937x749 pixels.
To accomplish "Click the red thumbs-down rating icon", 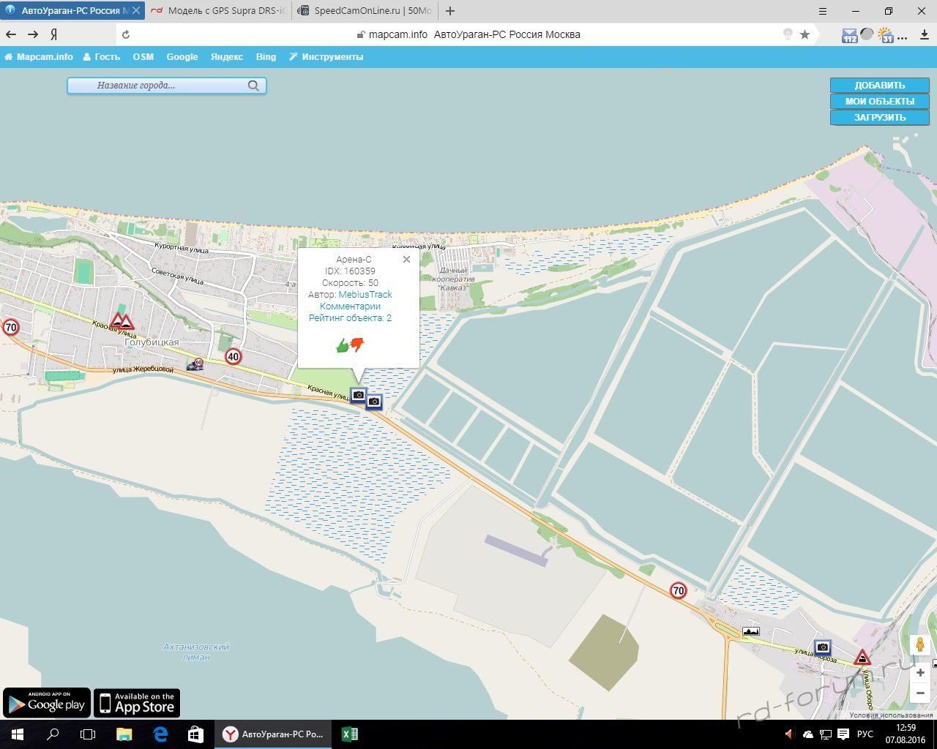I will click(x=357, y=344).
